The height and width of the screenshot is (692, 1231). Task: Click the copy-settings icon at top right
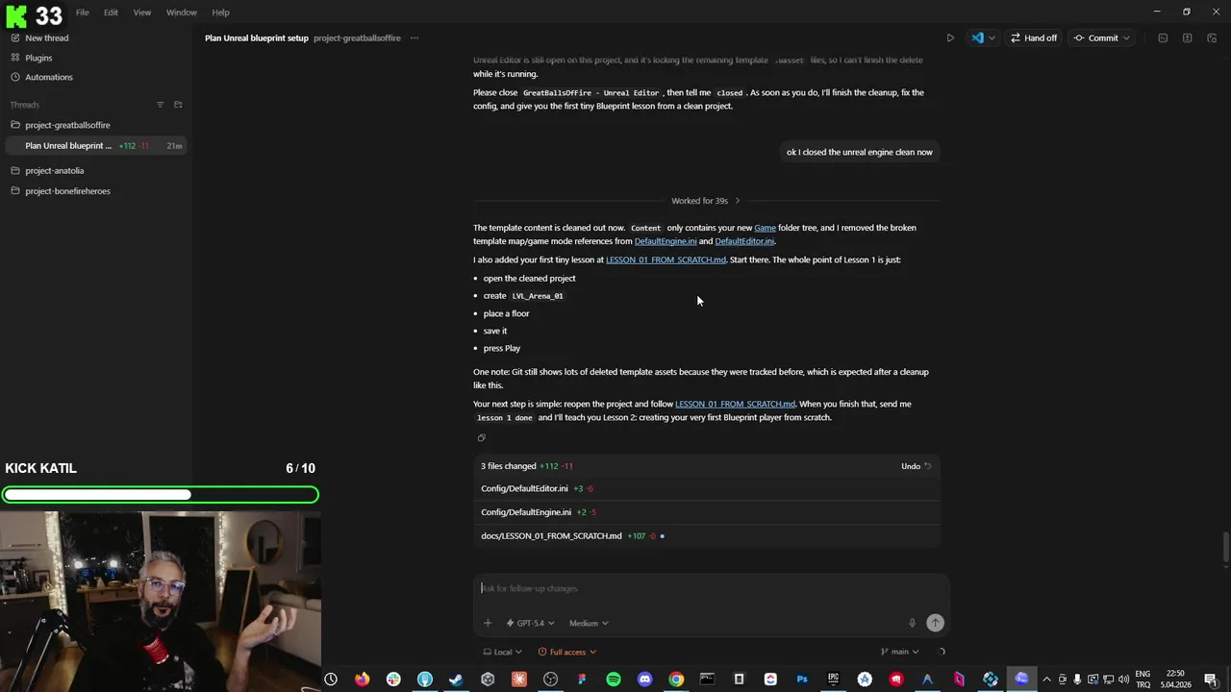pos(1211,38)
